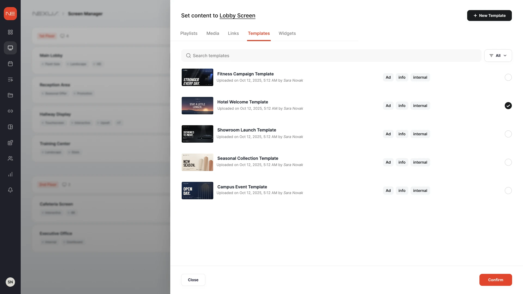This screenshot has width=523, height=294.
Task: Click the Search templates input field
Action: (331, 56)
